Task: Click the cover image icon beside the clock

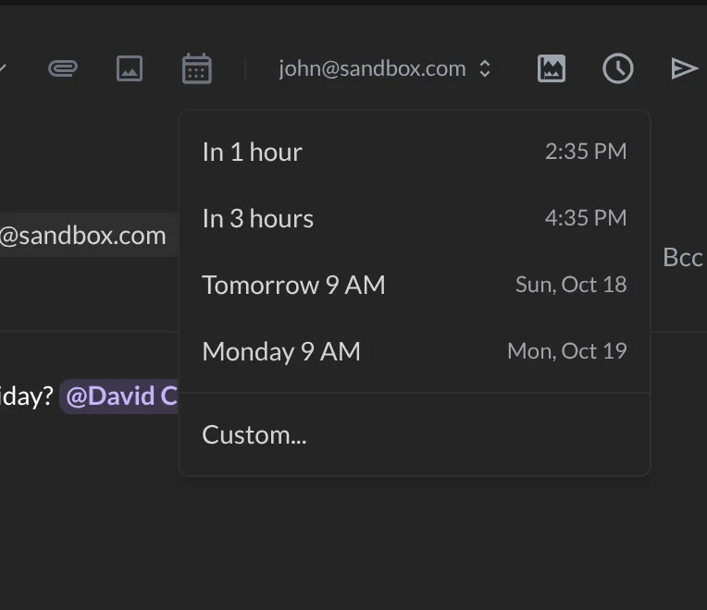Action: pyautogui.click(x=552, y=68)
